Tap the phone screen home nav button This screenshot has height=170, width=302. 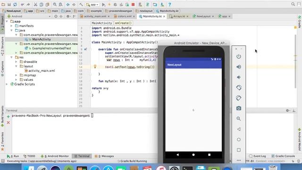[193, 155]
